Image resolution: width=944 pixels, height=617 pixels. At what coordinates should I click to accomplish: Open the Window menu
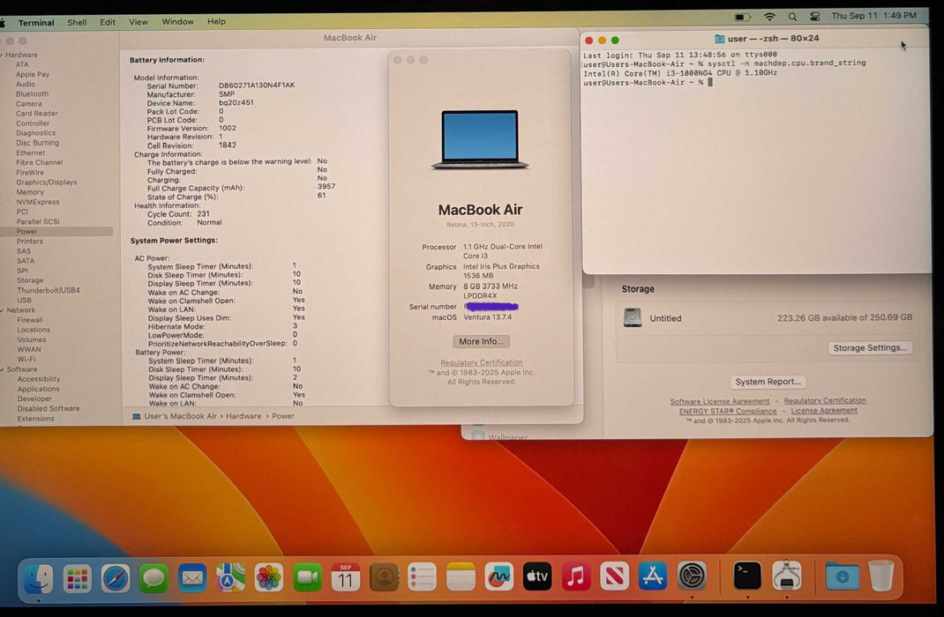(x=177, y=22)
